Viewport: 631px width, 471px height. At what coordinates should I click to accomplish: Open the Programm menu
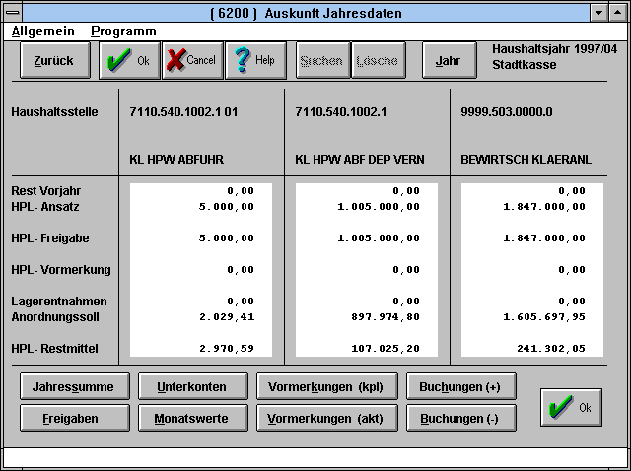[123, 31]
